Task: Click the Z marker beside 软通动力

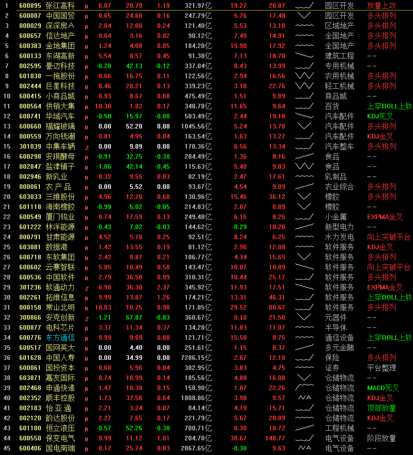Action: (x=87, y=288)
